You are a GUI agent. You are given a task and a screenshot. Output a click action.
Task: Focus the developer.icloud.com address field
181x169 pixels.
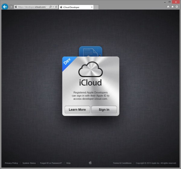(32, 7)
